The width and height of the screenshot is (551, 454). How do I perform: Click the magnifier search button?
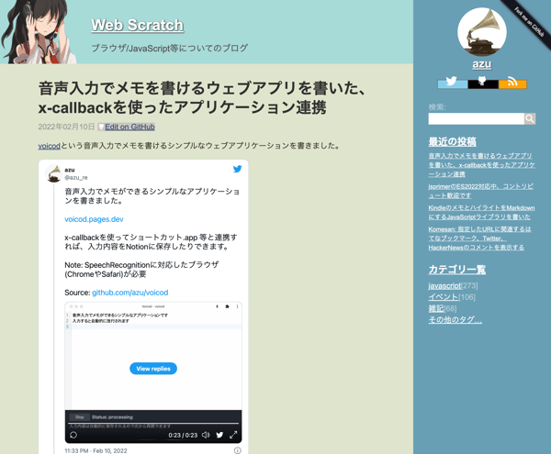point(530,119)
